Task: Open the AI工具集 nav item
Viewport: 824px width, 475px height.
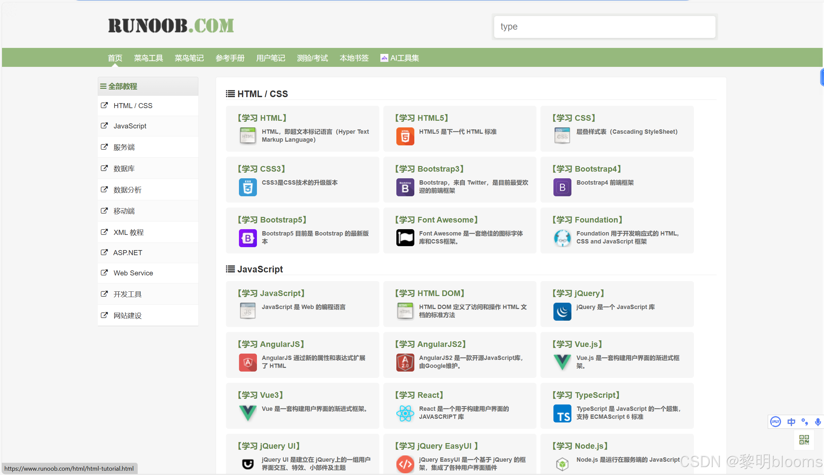Action: click(x=400, y=58)
